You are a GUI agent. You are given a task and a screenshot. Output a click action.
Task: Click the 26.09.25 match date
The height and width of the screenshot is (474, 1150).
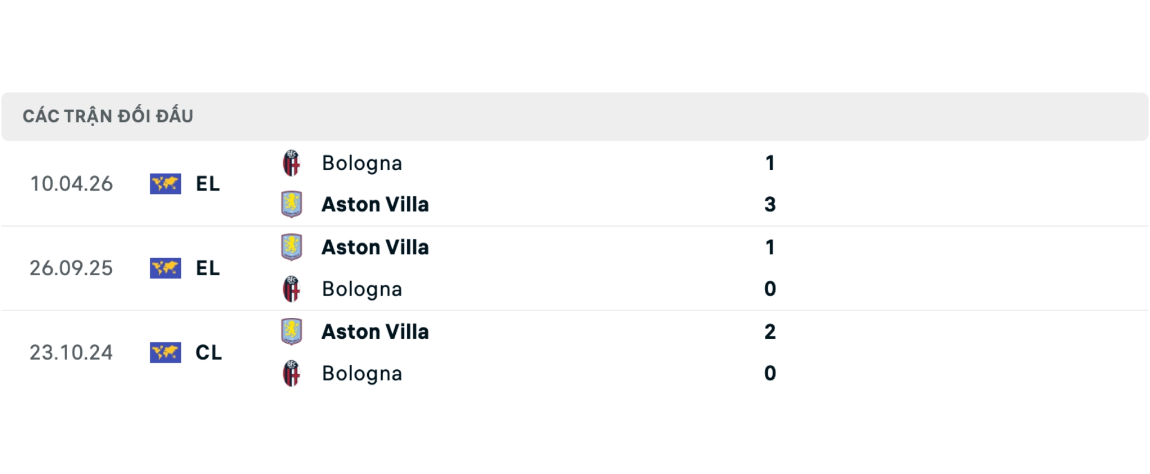click(x=71, y=268)
